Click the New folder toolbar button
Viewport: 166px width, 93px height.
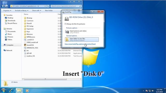pos(49,11)
